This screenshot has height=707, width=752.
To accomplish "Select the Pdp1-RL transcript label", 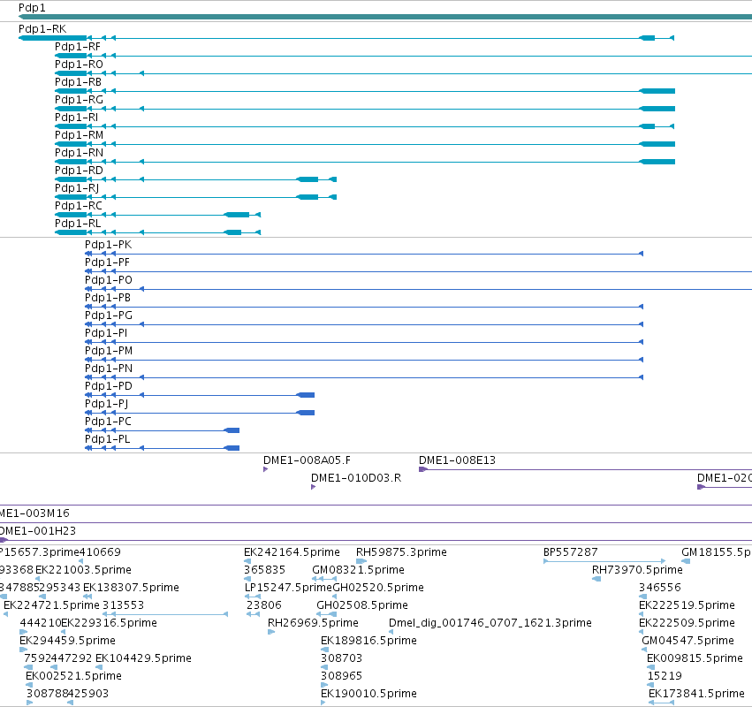I will click(x=78, y=224).
